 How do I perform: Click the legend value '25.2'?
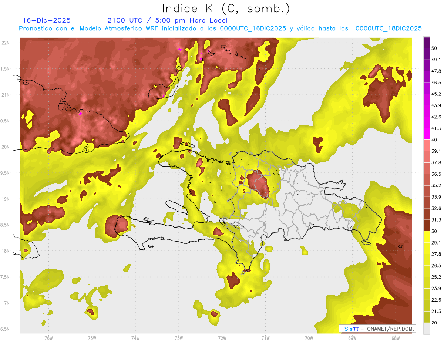(x=436, y=277)
